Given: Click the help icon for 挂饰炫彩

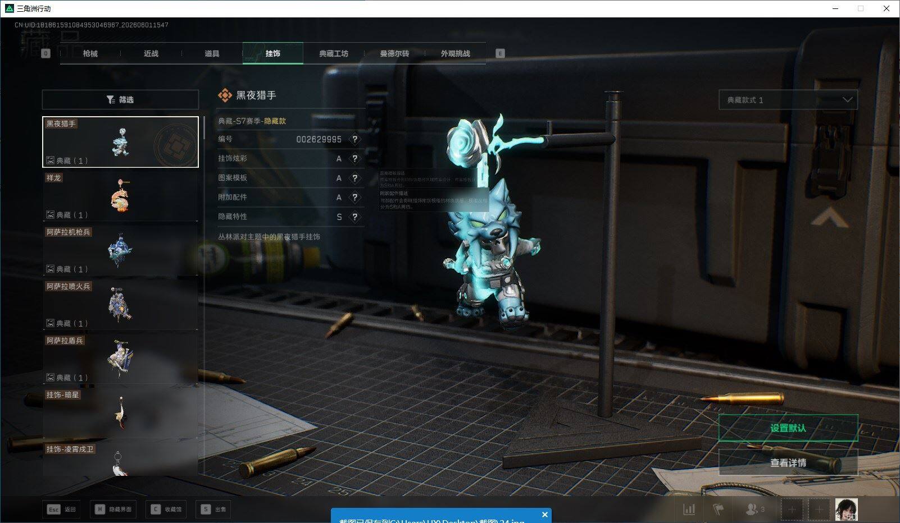Looking at the screenshot, I should pyautogui.click(x=354, y=159).
